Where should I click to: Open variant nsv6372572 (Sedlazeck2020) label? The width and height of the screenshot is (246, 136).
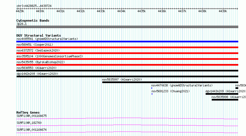38,50
